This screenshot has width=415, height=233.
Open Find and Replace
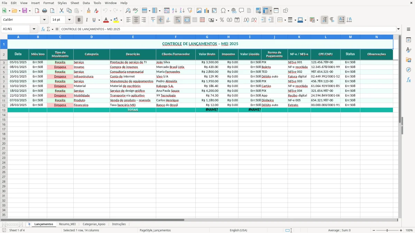[x=128, y=11]
